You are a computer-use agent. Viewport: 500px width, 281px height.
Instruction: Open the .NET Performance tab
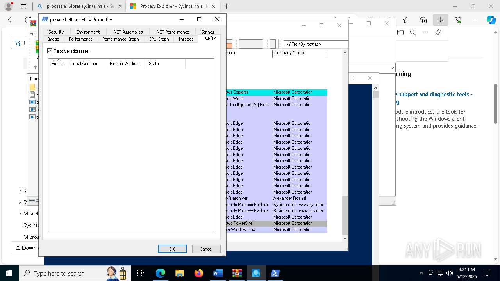click(172, 32)
